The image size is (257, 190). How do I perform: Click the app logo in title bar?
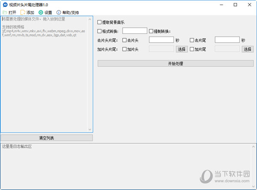[5, 5]
